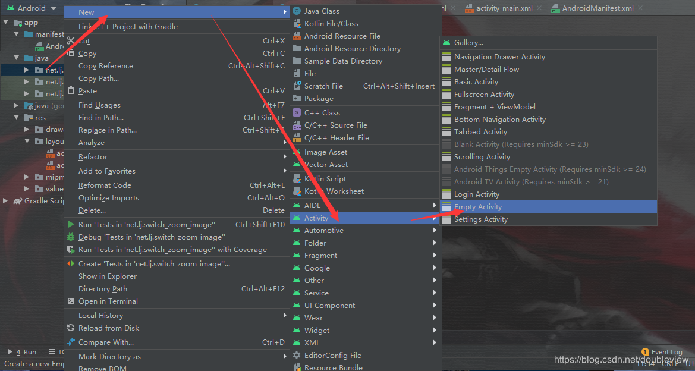Click the Gallery android icon
695x371 pixels.
[x=446, y=43]
